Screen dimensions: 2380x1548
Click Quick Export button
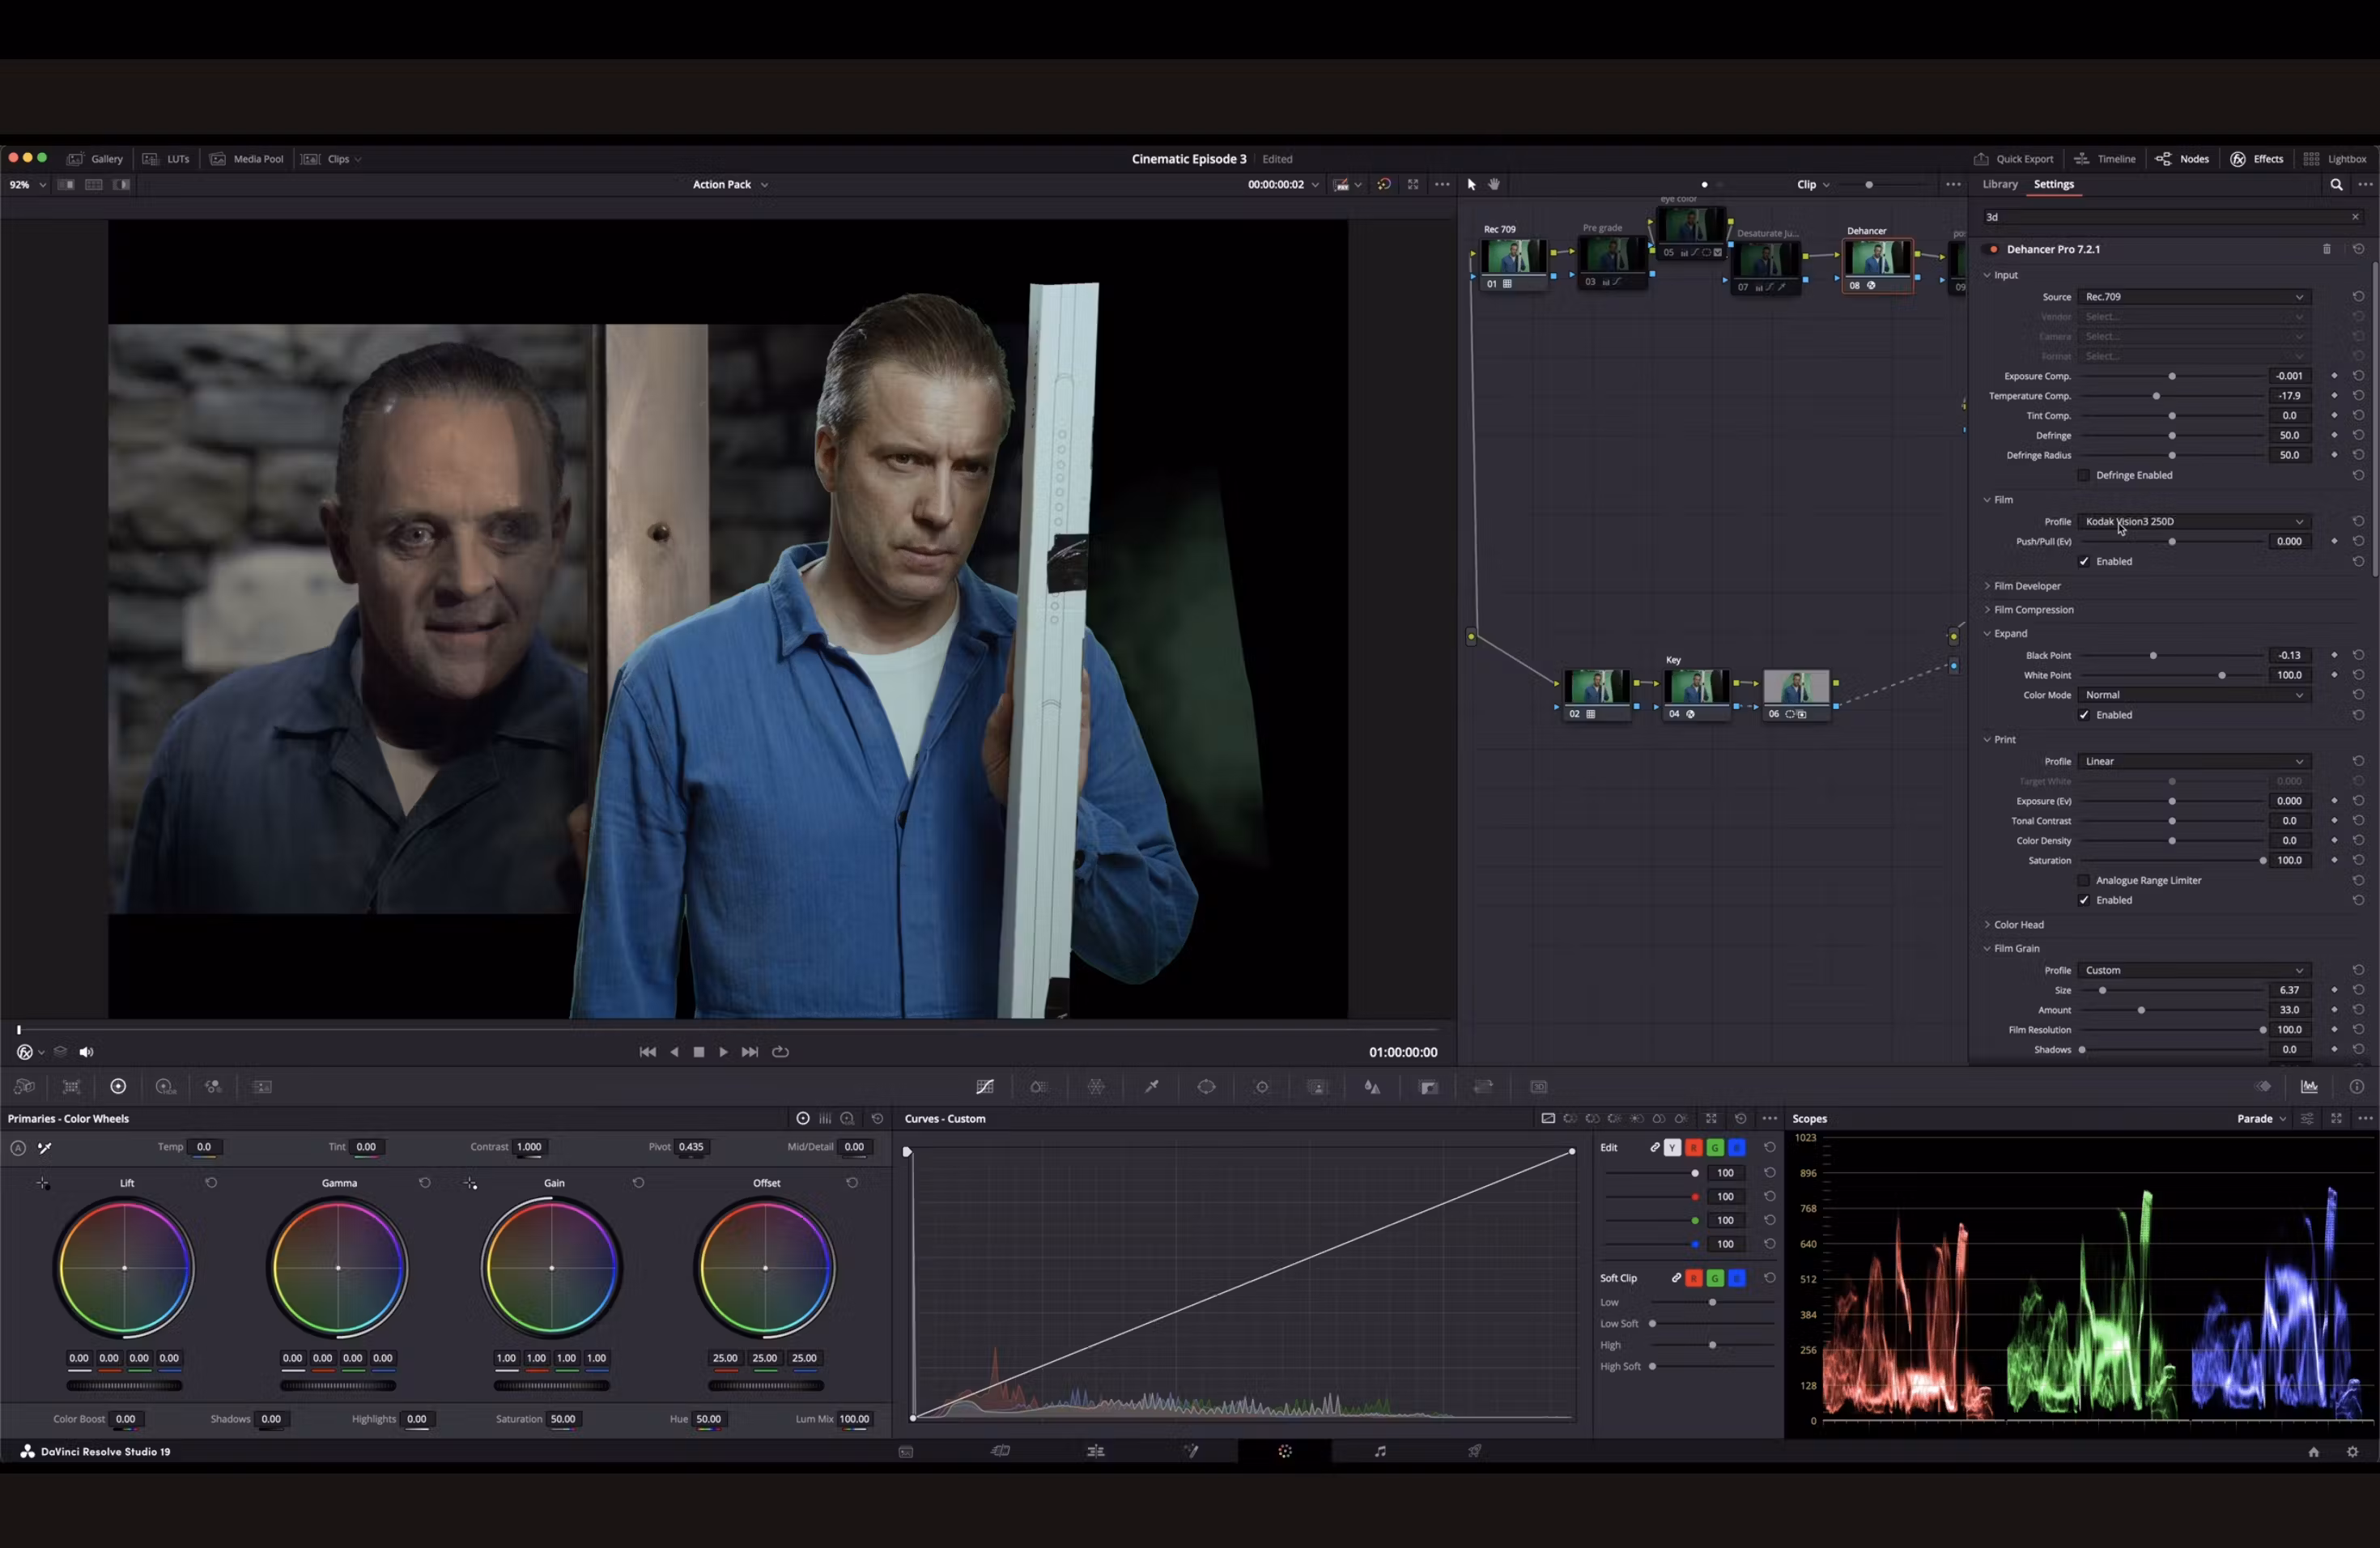coord(2013,159)
